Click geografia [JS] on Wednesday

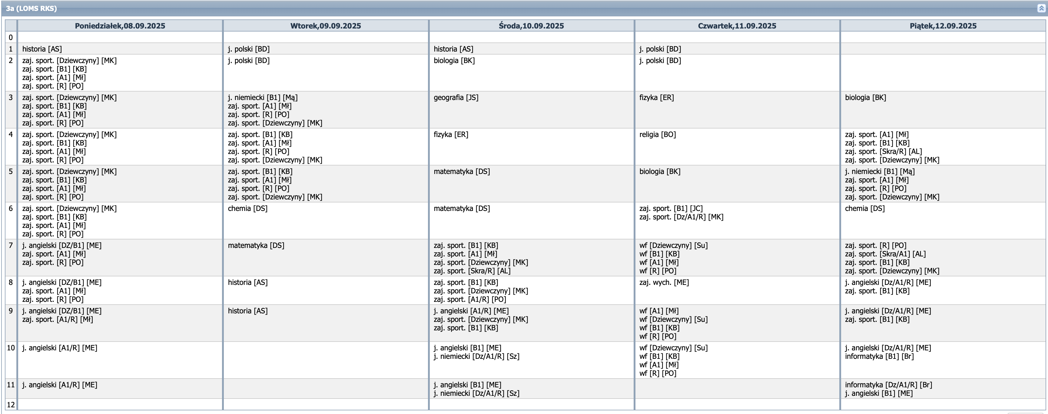[x=456, y=97]
